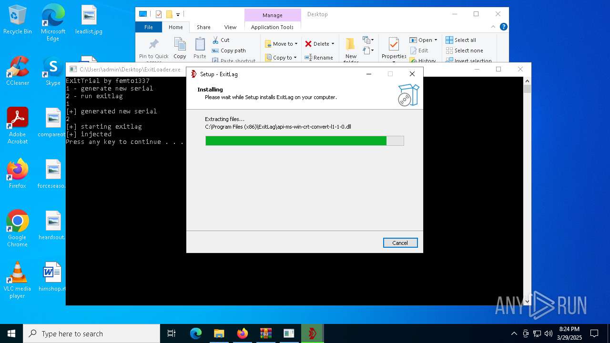Screen dimensions: 610x343
Task: Select leadlist.jpg file on desktop
Action: pyautogui.click(x=89, y=20)
